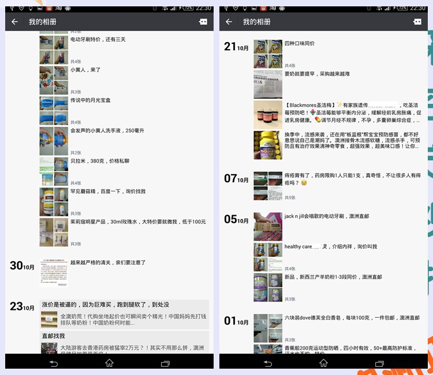Tap Android back button on right phone navigation bar

pyautogui.click(x=267, y=363)
